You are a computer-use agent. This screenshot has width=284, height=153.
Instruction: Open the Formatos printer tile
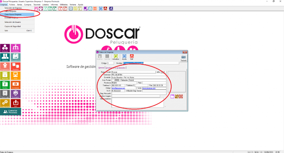(x=16, y=94)
